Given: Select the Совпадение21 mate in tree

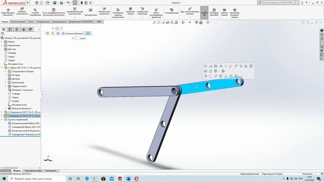Looking at the screenshot, I should click(x=24, y=134).
